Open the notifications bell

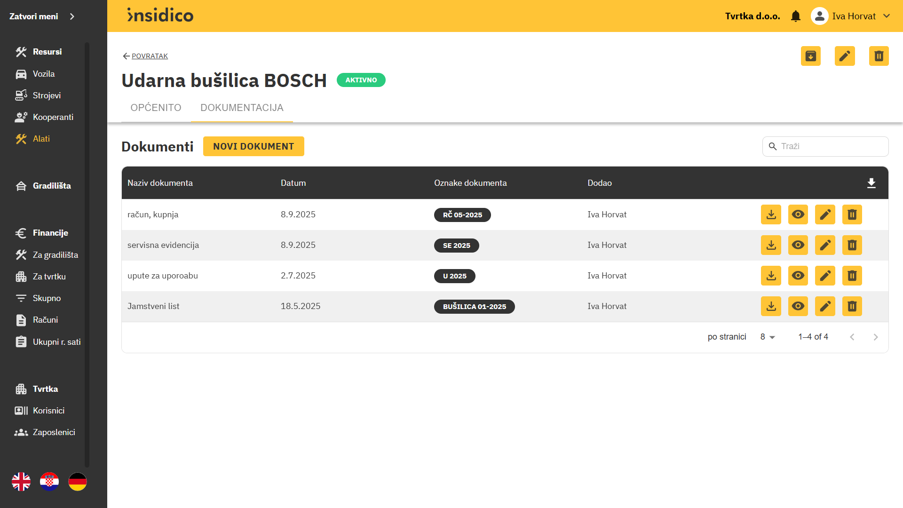coord(796,16)
